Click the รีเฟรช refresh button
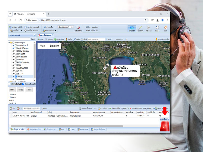The width and height of the screenshot is (203, 152). pos(21,90)
